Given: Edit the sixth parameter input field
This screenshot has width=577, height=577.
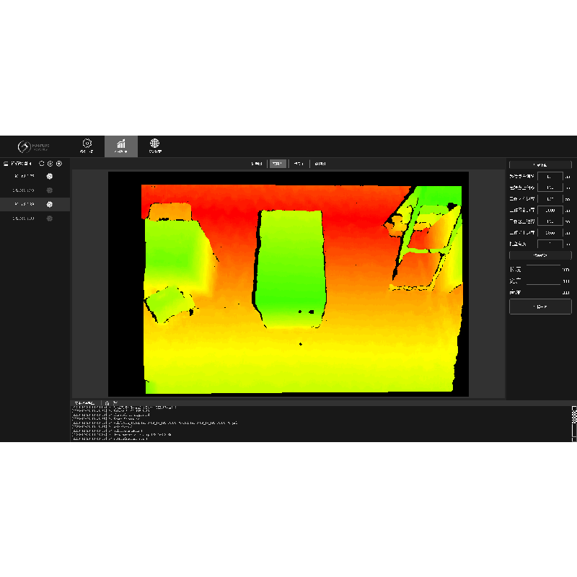Looking at the screenshot, I should pyautogui.click(x=550, y=232).
